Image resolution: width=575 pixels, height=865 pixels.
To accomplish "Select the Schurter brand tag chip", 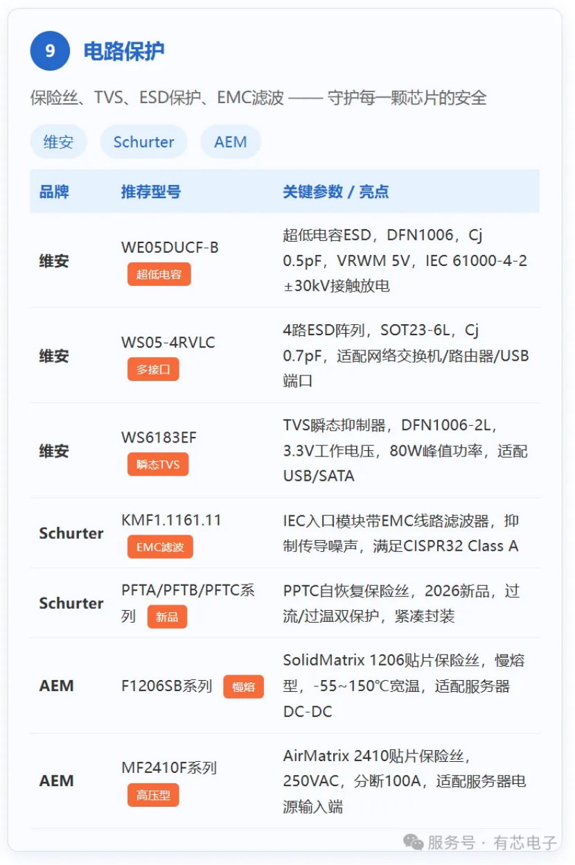I will point(143,142).
